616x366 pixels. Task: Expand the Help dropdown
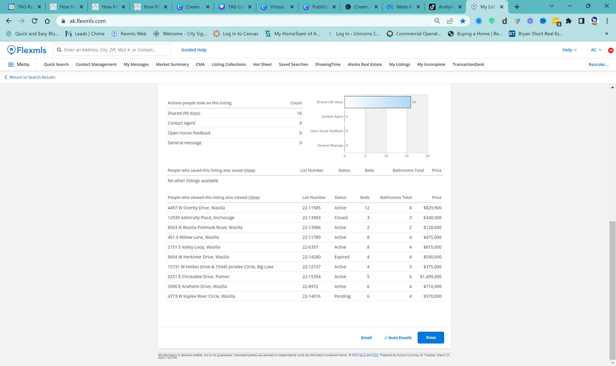(569, 50)
